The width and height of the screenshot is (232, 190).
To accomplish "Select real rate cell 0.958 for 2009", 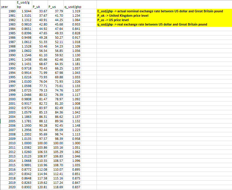I will pyautogui.click(x=72, y=139).
